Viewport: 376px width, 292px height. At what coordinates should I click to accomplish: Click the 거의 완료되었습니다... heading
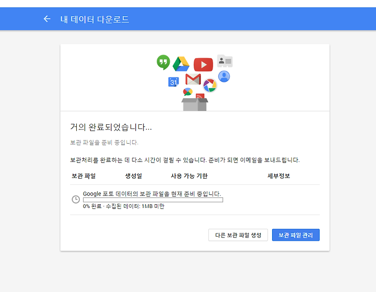tap(111, 127)
